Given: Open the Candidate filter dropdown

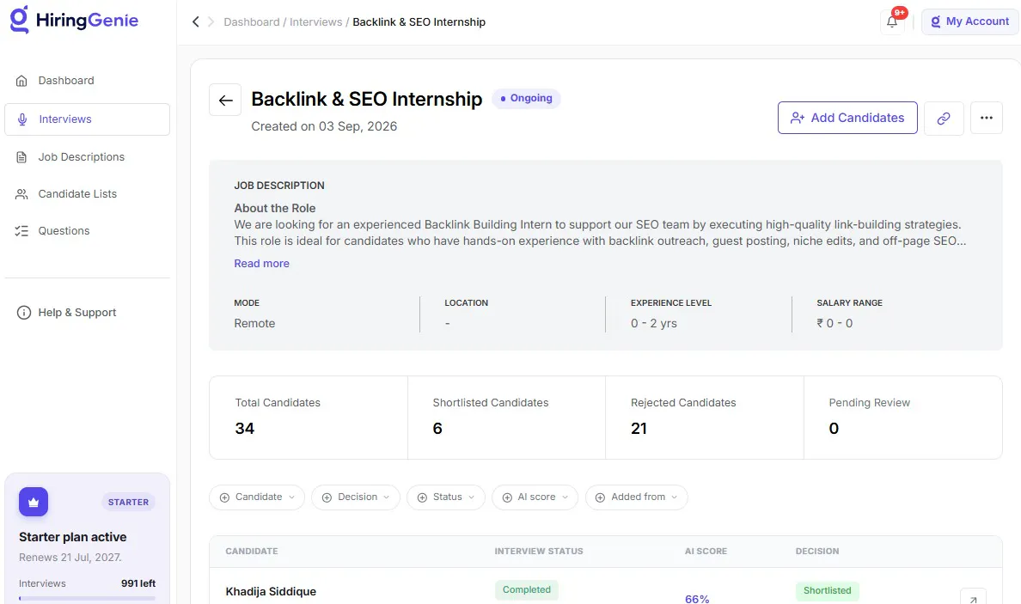Looking at the screenshot, I should (x=257, y=497).
